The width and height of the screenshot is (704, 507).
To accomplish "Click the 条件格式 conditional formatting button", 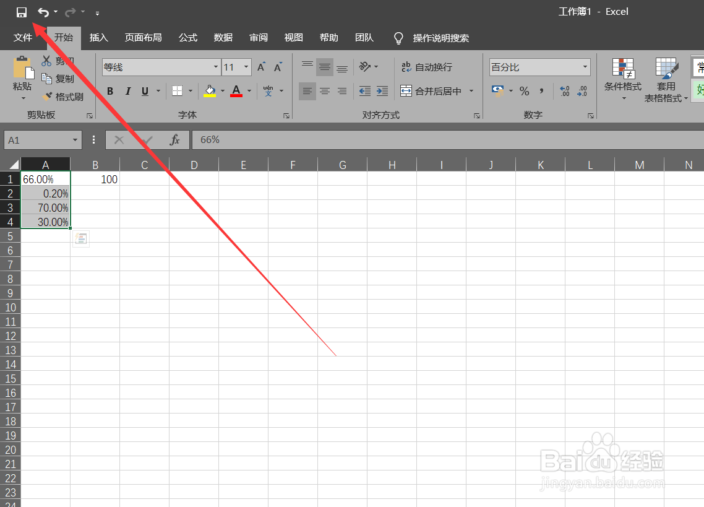I will tap(623, 79).
